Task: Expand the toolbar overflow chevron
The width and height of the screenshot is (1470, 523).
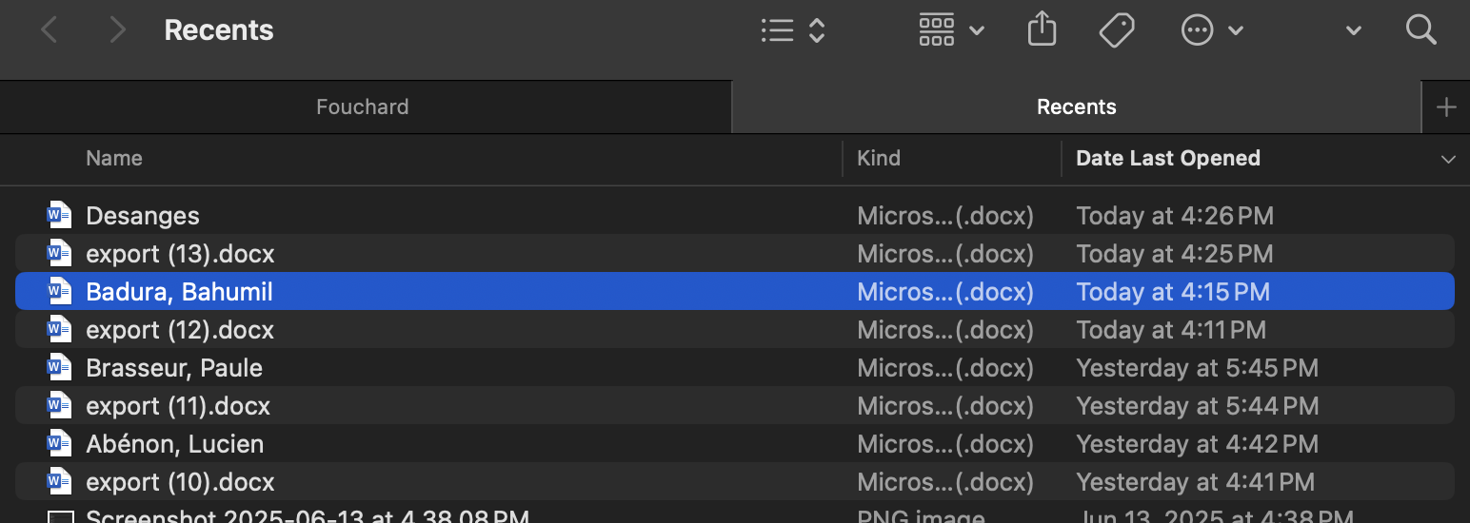Action: coord(1353,30)
